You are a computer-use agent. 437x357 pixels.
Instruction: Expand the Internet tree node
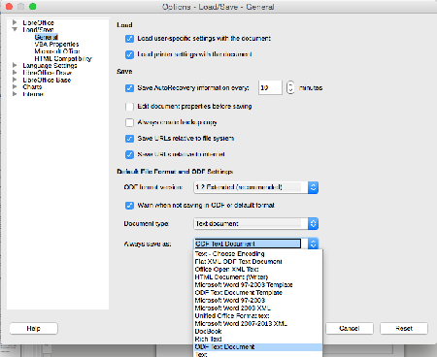pyautogui.click(x=15, y=94)
